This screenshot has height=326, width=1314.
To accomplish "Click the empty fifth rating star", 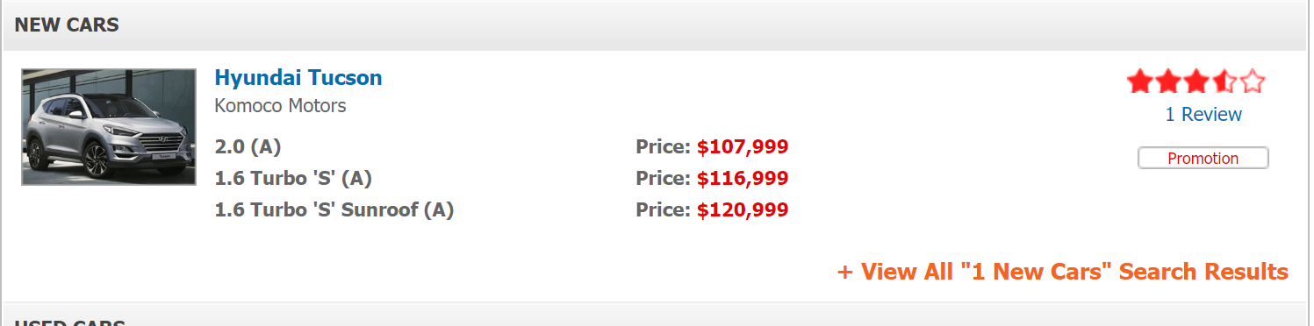I will pos(1253,82).
